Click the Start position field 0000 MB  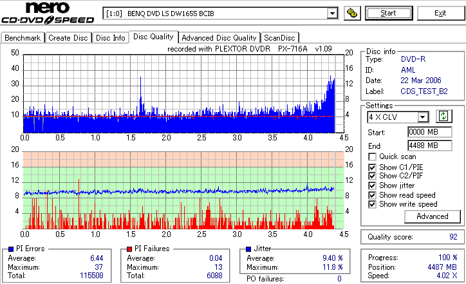click(x=430, y=132)
